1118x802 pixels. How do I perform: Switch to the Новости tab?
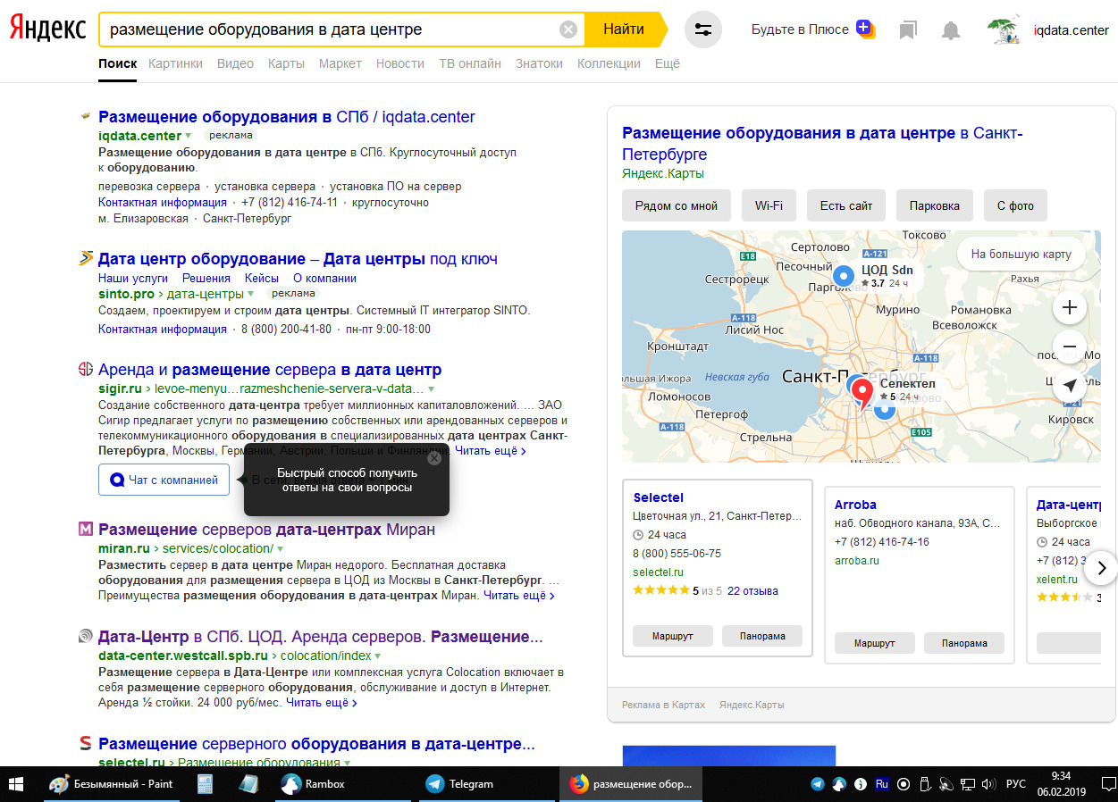pos(400,63)
